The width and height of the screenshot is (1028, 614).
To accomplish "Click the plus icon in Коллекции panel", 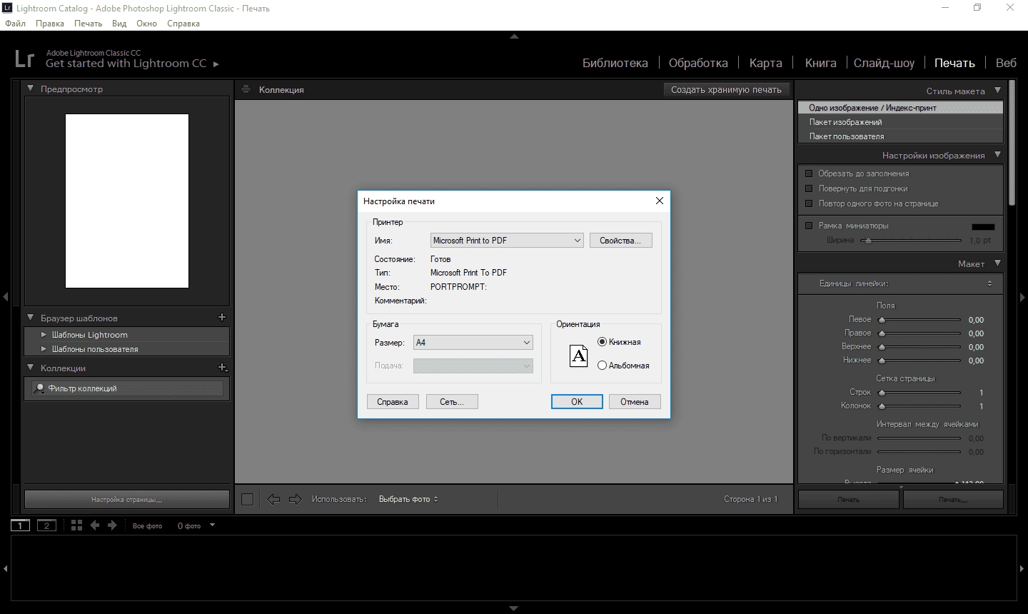I will coord(222,368).
